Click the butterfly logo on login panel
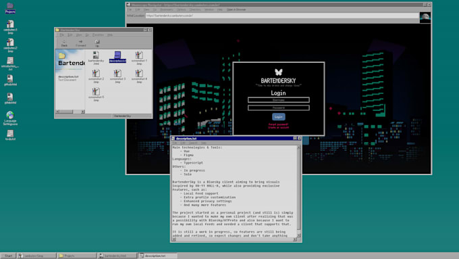The width and height of the screenshot is (459, 259). coord(278,72)
